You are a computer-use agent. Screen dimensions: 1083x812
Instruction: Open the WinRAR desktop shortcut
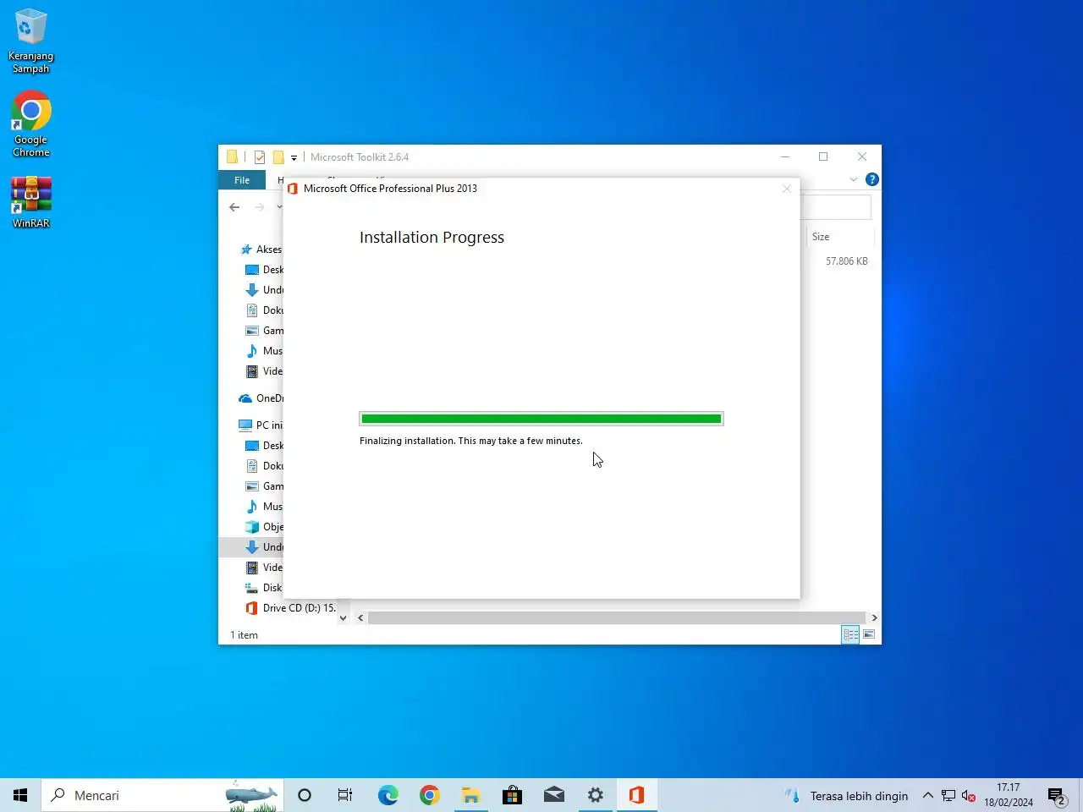point(30,202)
